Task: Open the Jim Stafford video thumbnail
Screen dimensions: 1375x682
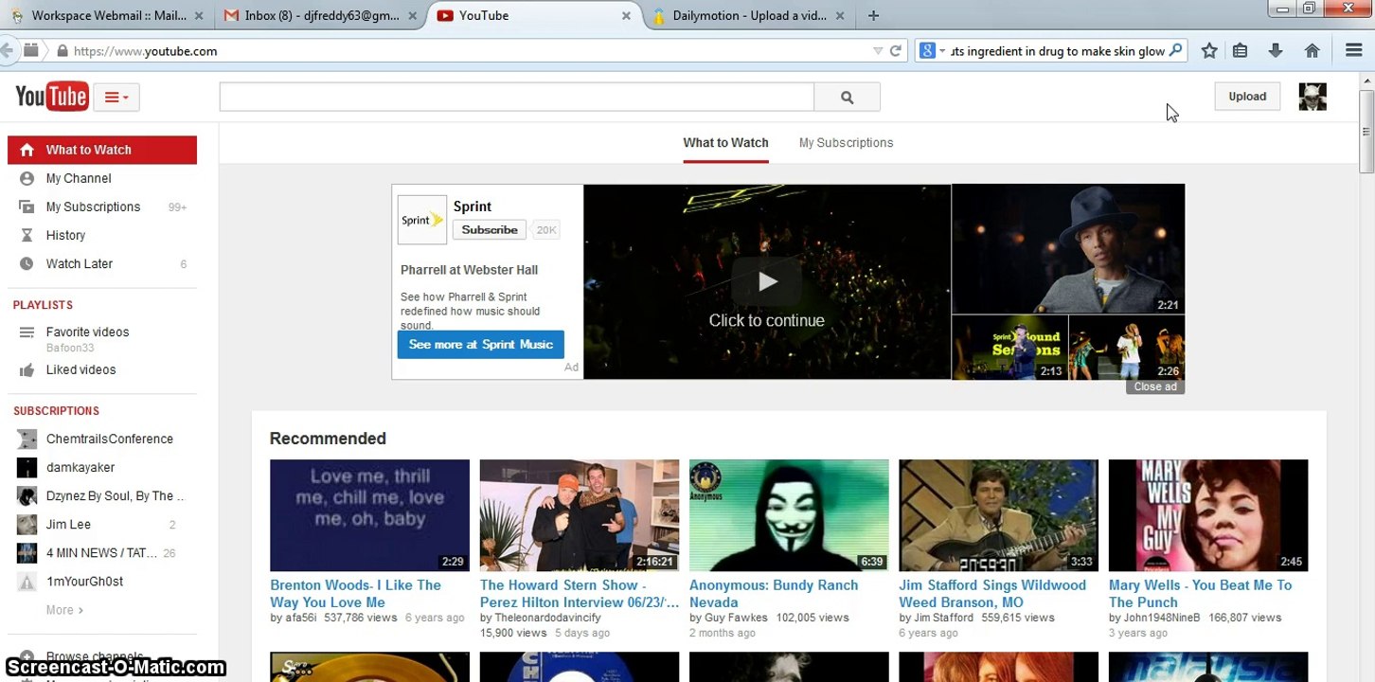Action: (x=998, y=515)
